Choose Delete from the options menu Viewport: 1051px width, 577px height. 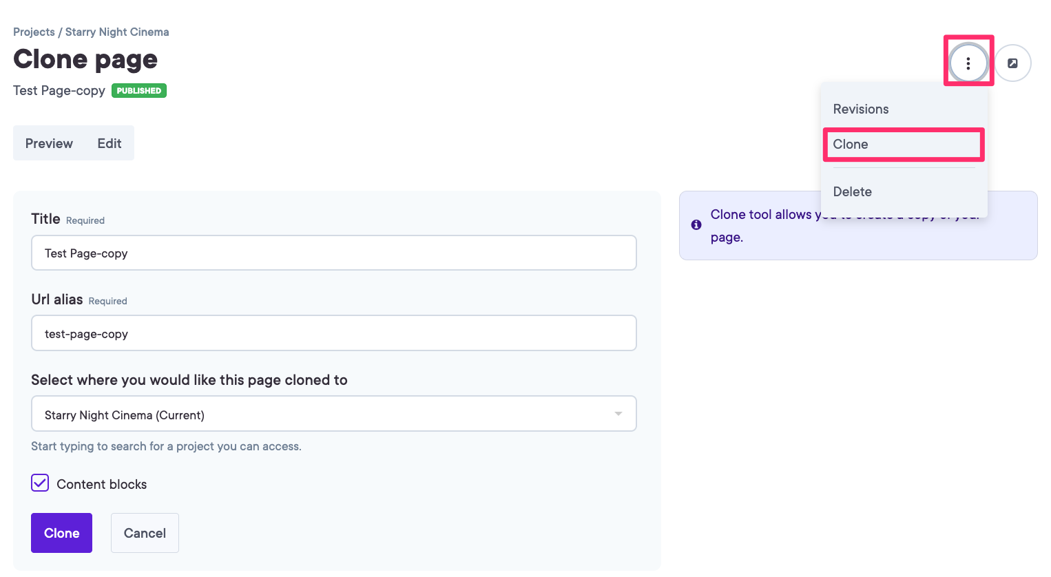click(852, 191)
